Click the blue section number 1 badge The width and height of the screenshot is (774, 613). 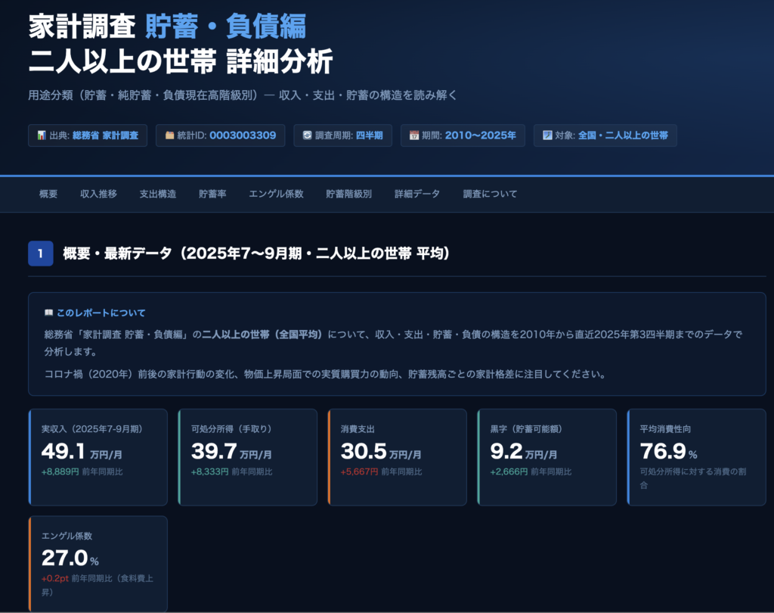point(40,254)
